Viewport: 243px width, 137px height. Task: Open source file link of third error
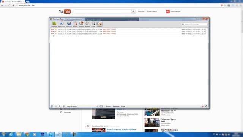point(194,33)
